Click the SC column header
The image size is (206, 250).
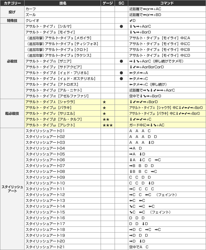click(121, 3)
